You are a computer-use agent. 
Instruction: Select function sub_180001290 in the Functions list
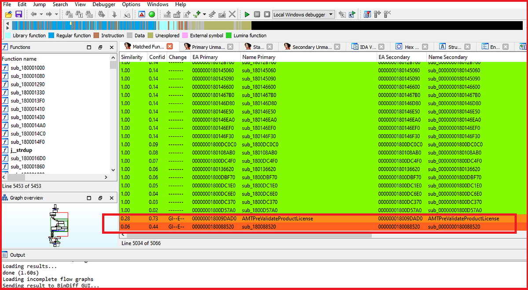26,84
